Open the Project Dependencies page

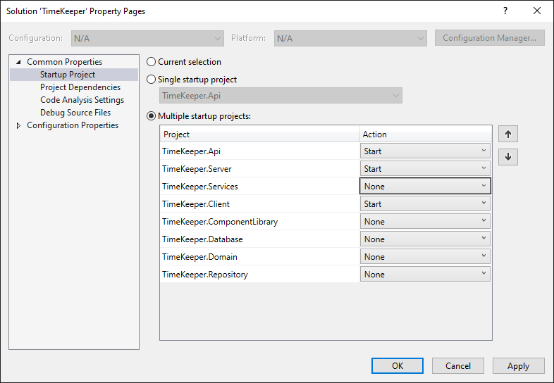[x=80, y=87]
